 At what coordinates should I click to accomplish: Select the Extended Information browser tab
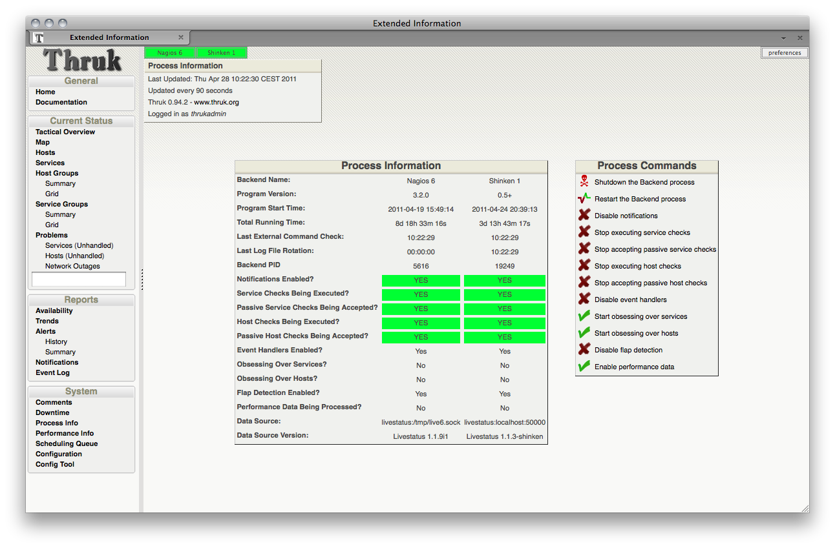(x=109, y=37)
